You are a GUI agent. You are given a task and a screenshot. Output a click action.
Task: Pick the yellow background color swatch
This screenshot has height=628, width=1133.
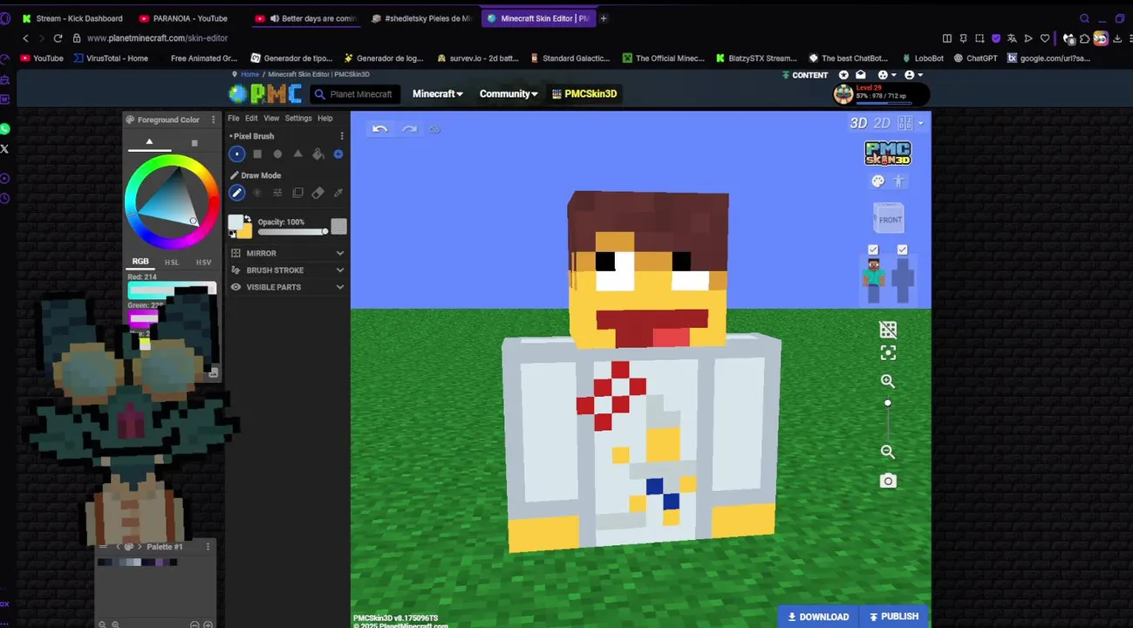point(244,231)
